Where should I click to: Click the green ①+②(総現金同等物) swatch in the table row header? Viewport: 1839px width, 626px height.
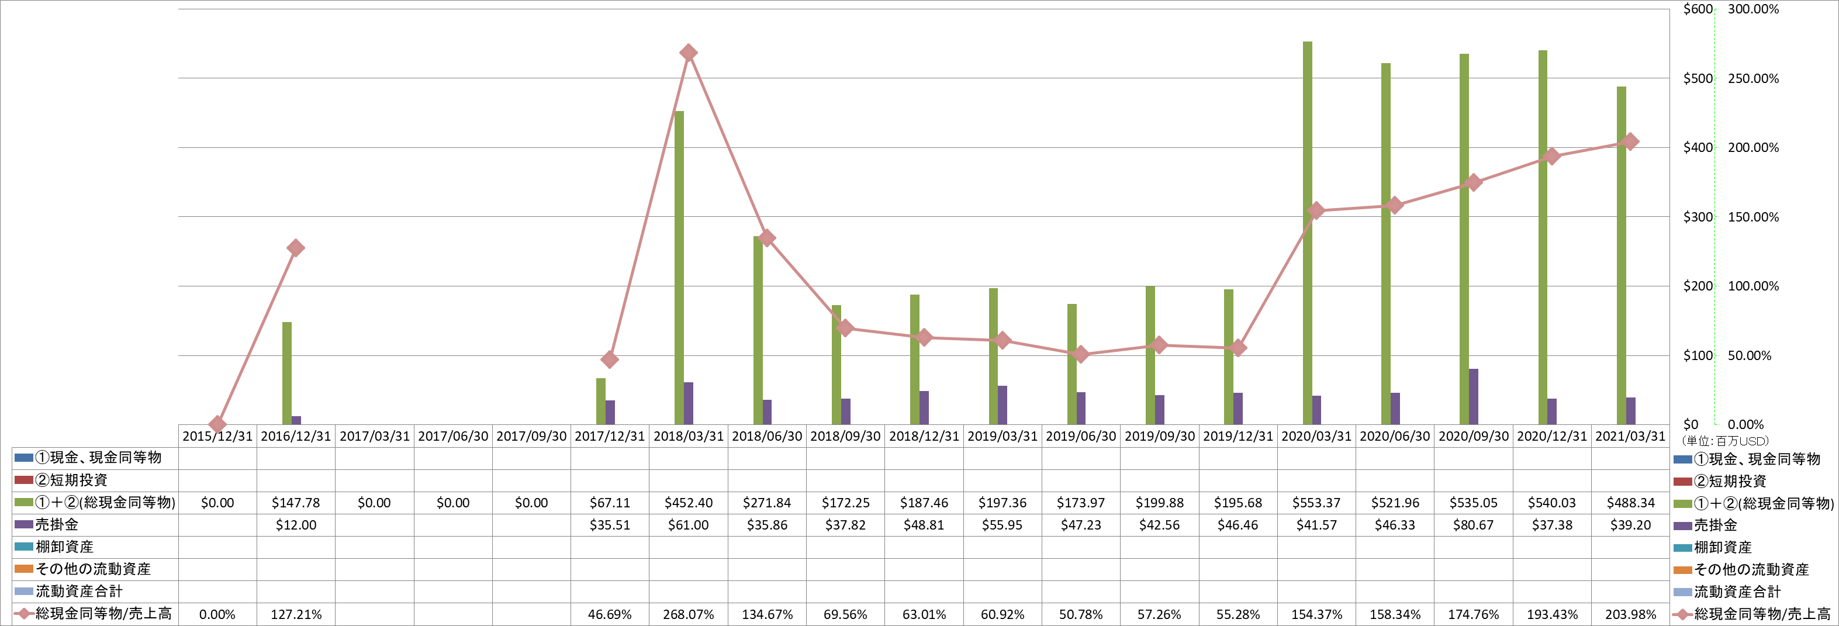(x=23, y=503)
